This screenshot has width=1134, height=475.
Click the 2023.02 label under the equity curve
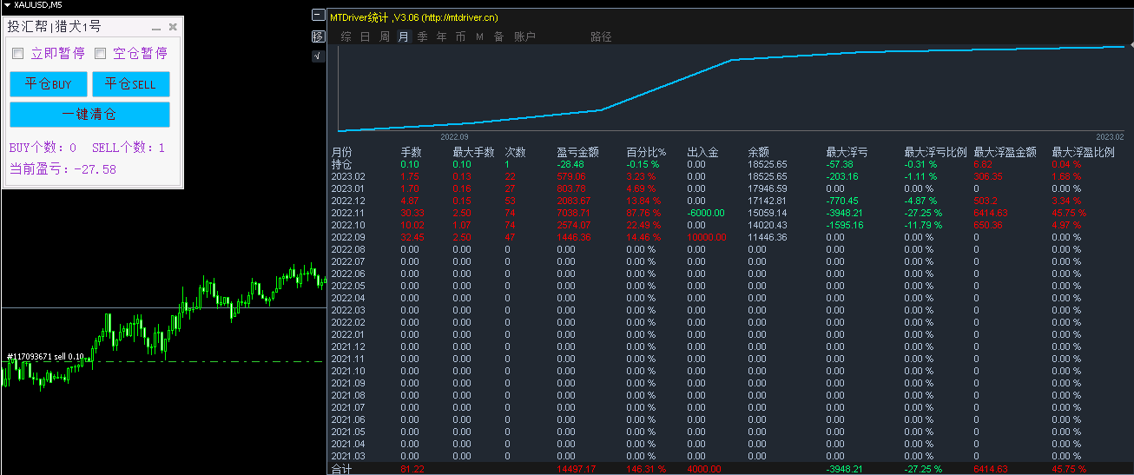click(1109, 137)
